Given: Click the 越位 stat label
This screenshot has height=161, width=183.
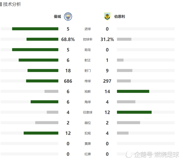Looking at the screenshot, I should tap(88, 123).
